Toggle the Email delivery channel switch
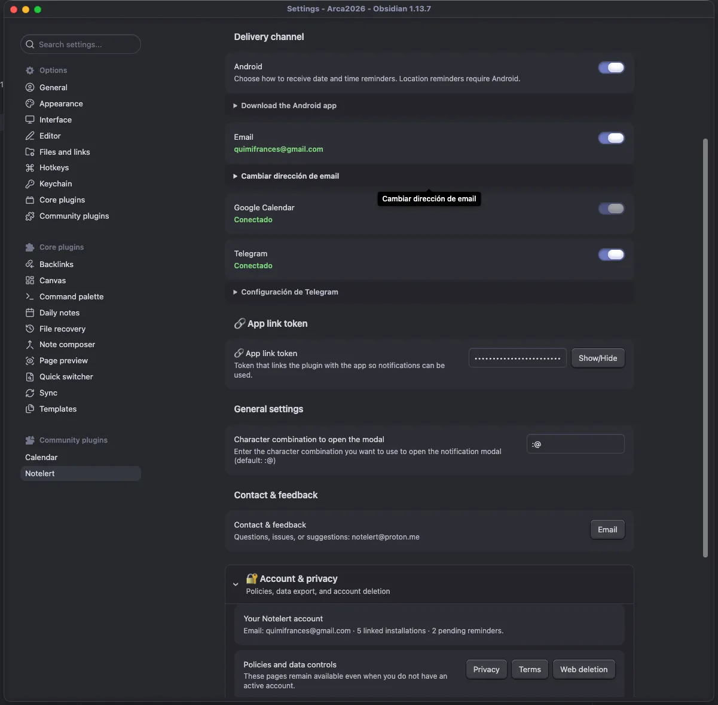 pos(611,138)
